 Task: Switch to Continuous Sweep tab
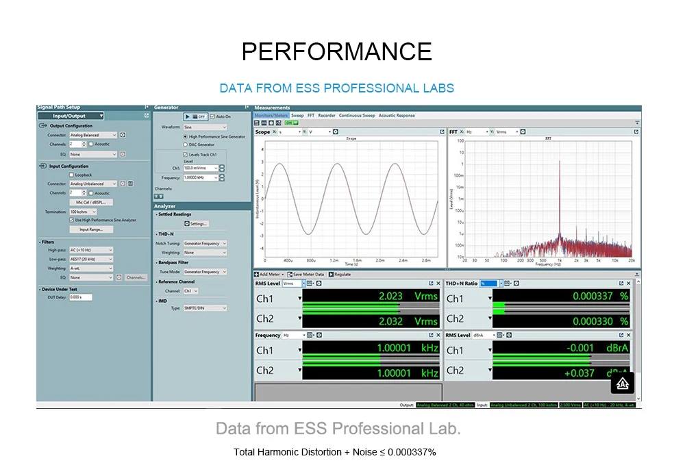pyautogui.click(x=356, y=115)
